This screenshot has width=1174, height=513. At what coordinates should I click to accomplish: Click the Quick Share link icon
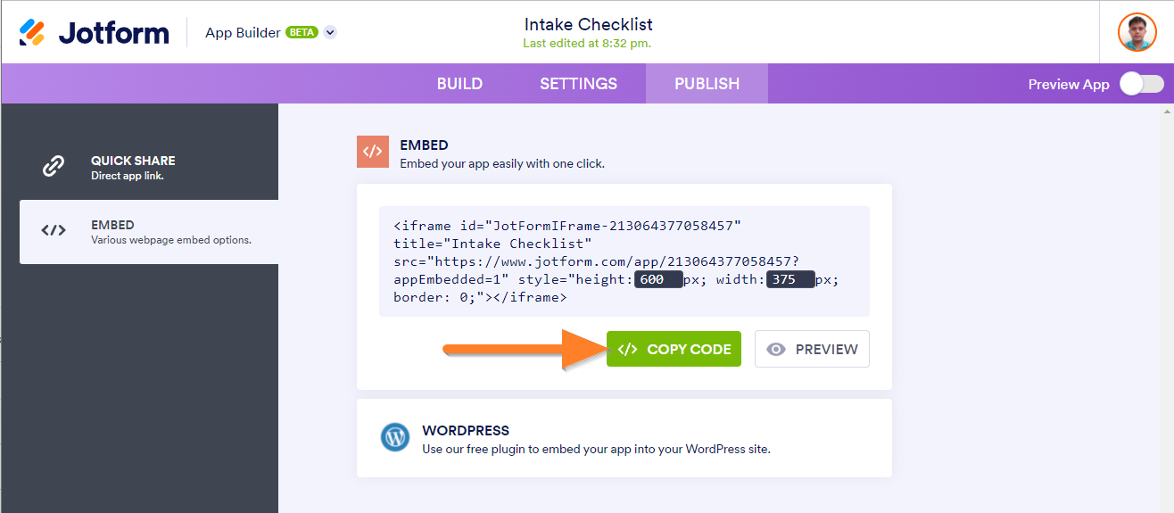(x=54, y=166)
